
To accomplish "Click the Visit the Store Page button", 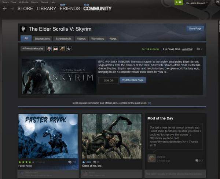I will coord(132,80).
